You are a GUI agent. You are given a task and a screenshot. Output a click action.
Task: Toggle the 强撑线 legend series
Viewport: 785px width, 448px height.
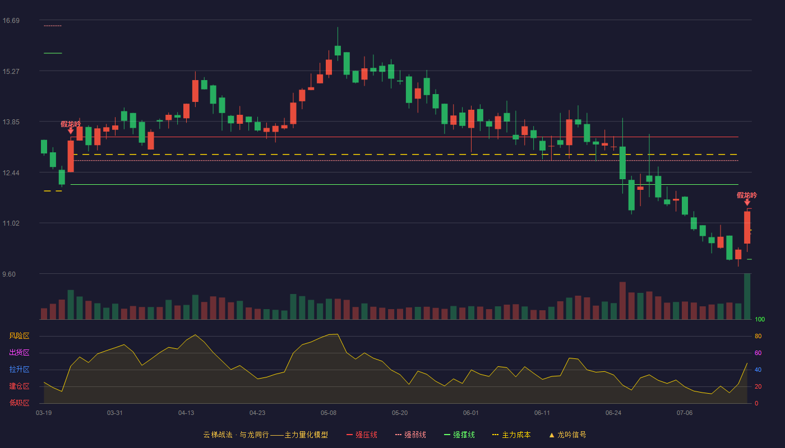pyautogui.click(x=459, y=435)
